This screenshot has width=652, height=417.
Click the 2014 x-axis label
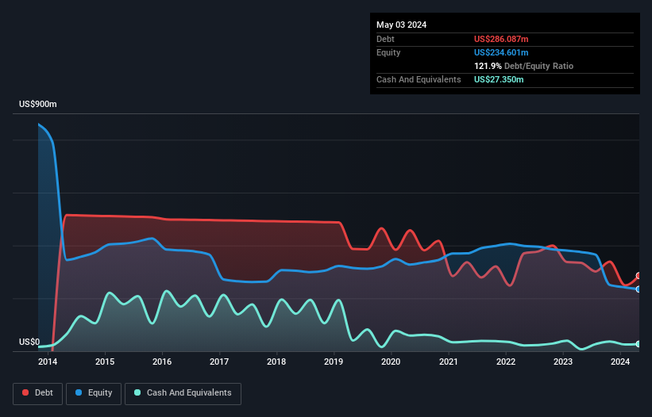click(48, 362)
